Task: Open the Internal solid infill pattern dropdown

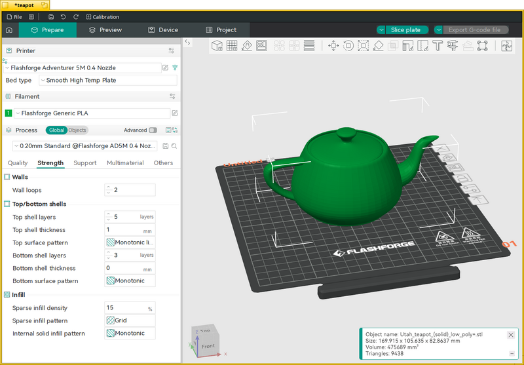Action: [130, 334]
